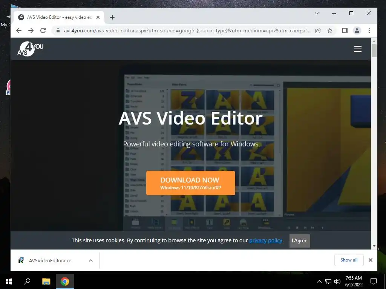The image size is (386, 289).
Task: Open the hamburger menu on the site
Action: tap(358, 49)
